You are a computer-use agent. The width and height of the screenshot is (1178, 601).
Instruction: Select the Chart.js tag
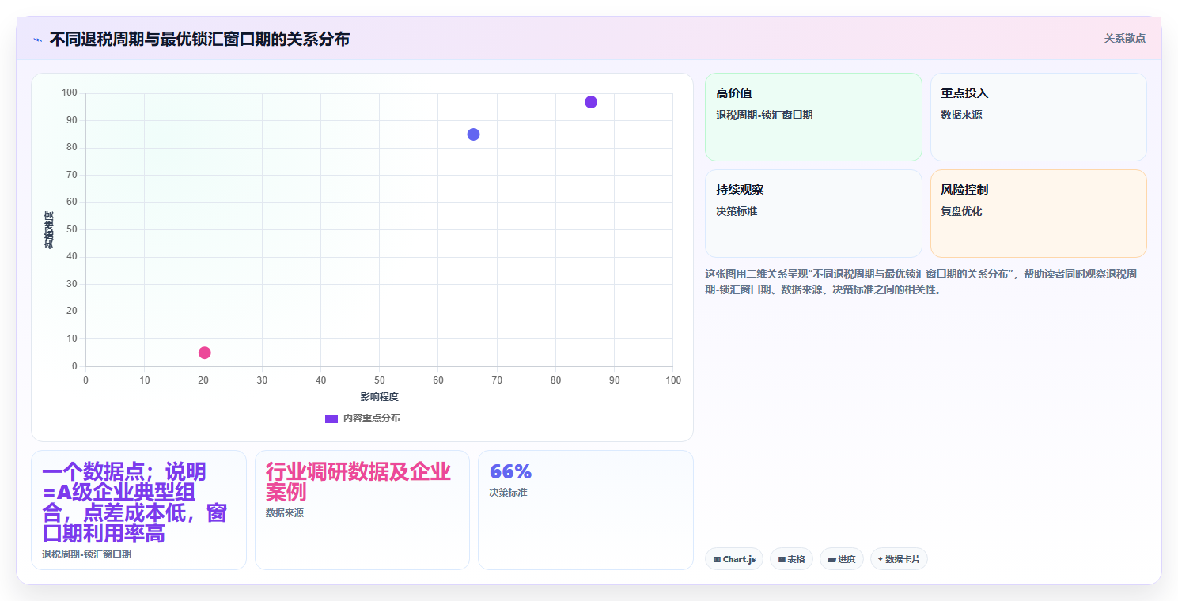click(734, 559)
